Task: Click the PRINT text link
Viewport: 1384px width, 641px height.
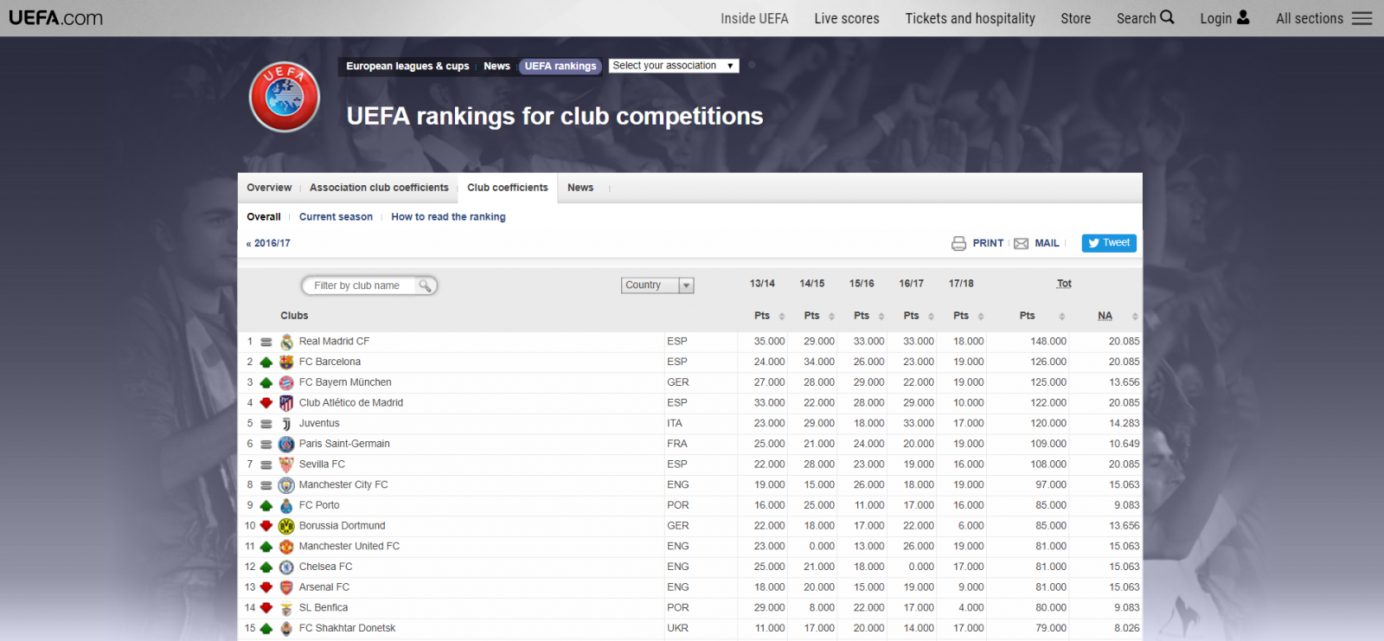Action: 988,243
